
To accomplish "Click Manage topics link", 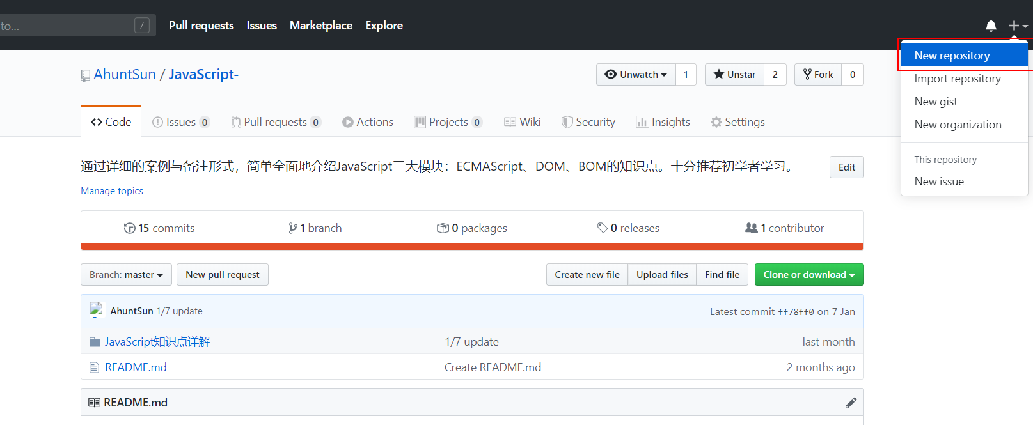I will pyautogui.click(x=112, y=191).
